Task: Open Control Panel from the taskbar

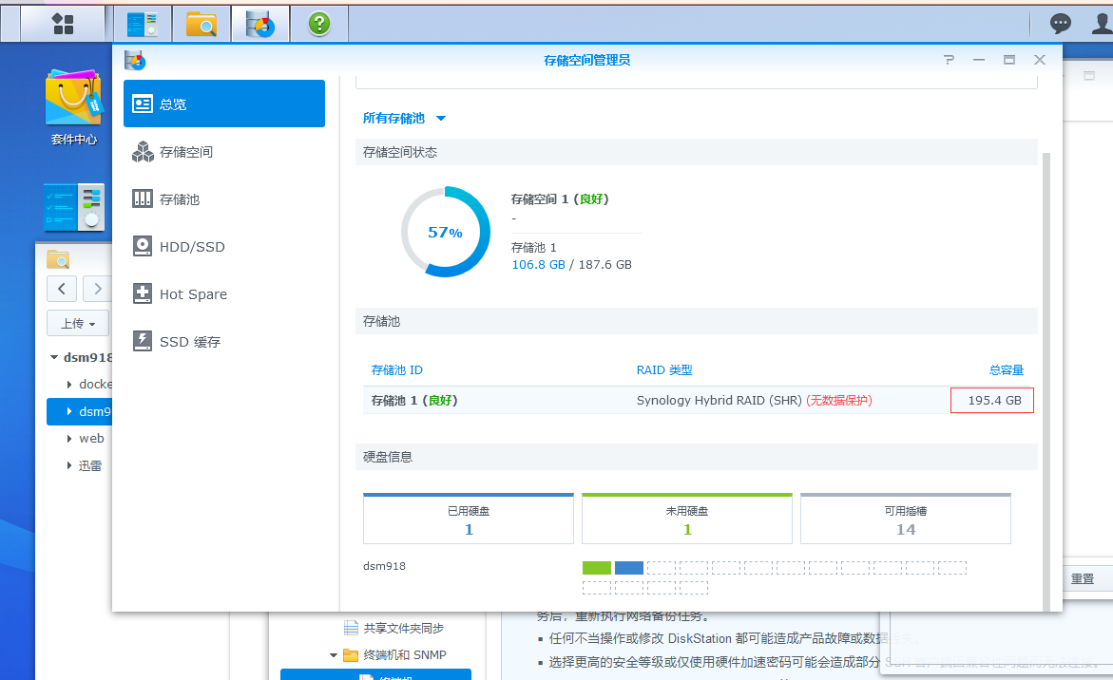Action: coord(143,23)
